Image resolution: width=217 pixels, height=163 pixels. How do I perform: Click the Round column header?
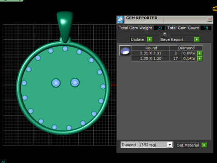[x=151, y=48]
